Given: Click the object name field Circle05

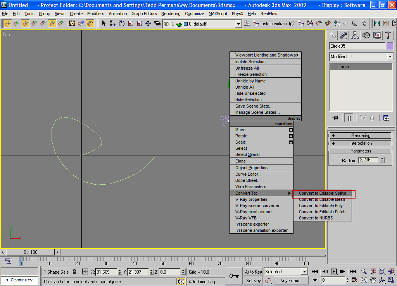Looking at the screenshot, I should pos(357,46).
